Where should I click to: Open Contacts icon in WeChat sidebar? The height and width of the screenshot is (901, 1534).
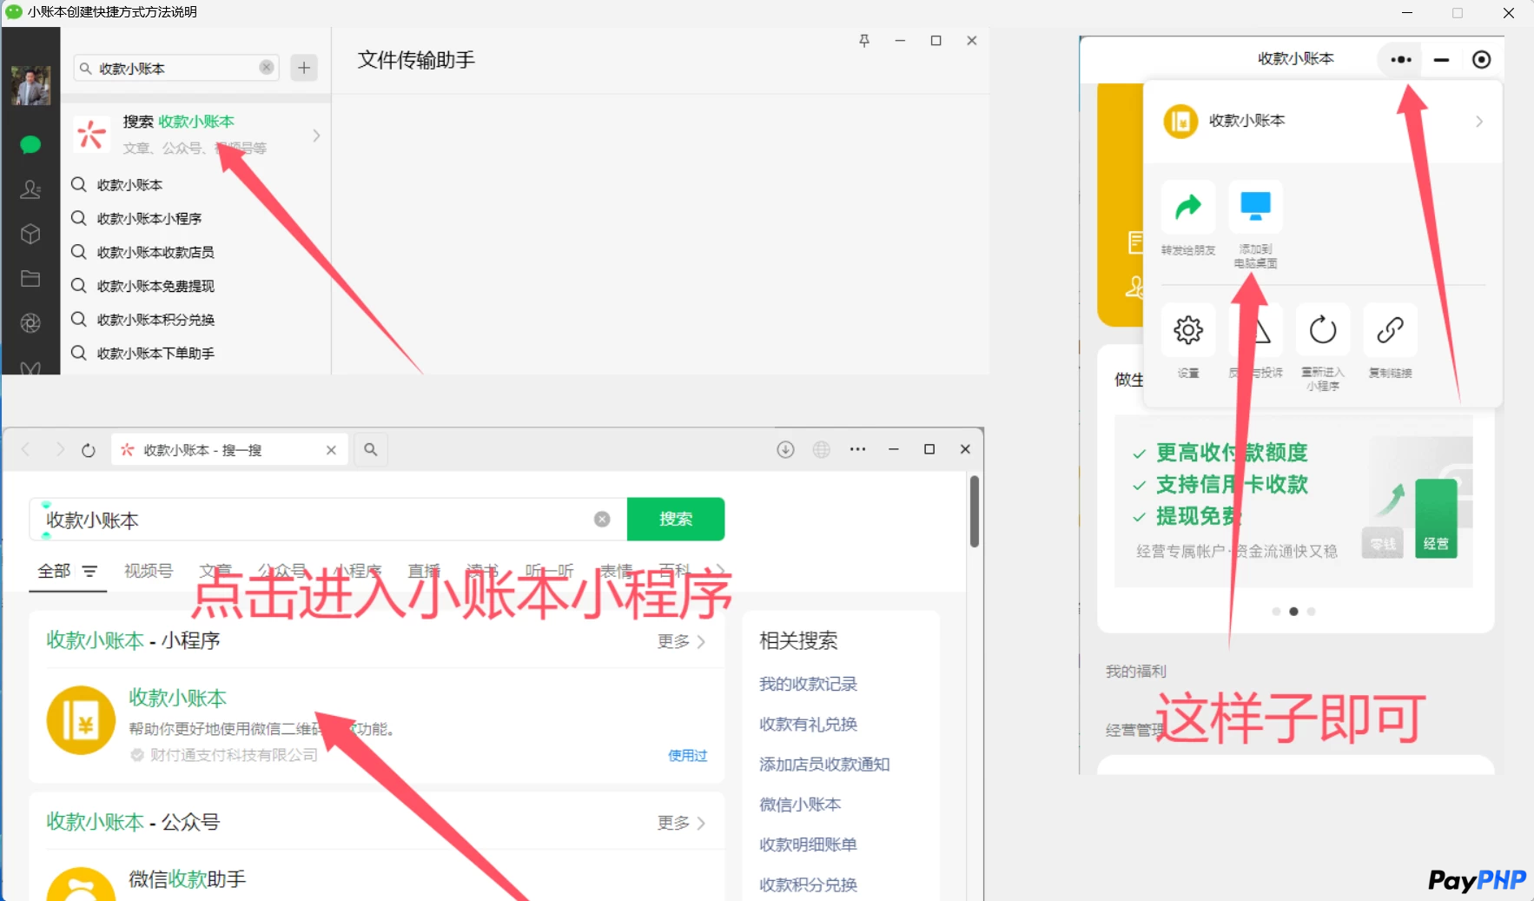pyautogui.click(x=30, y=189)
